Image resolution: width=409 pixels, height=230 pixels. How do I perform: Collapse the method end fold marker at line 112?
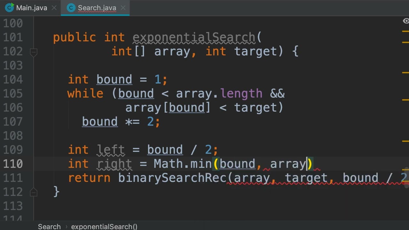(34, 192)
